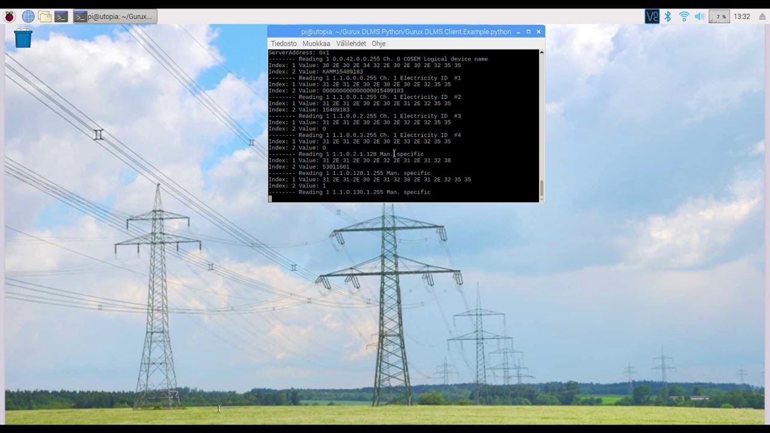Image resolution: width=770 pixels, height=433 pixels.
Task: Open the VNC server tray icon
Action: tap(652, 16)
